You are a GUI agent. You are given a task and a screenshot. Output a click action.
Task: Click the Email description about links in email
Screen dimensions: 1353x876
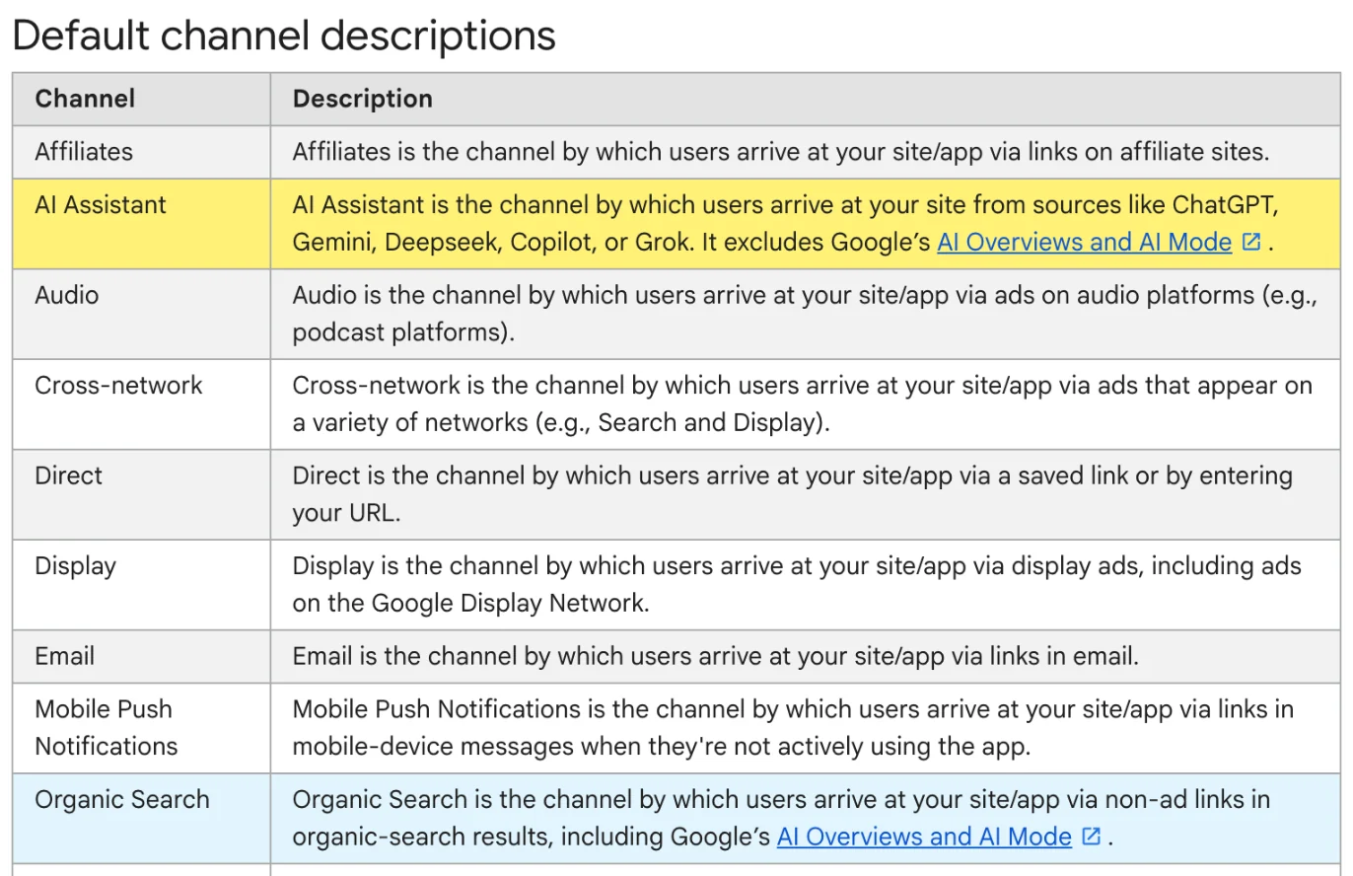point(715,657)
